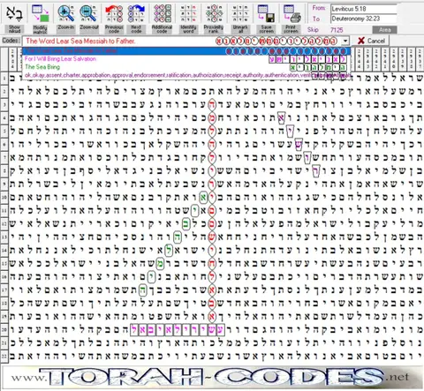Click the Codes combo box showing current code

coord(186,41)
